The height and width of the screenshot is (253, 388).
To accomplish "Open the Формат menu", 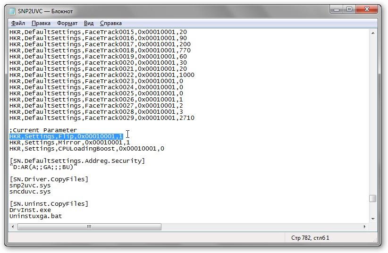I will 67,23.
